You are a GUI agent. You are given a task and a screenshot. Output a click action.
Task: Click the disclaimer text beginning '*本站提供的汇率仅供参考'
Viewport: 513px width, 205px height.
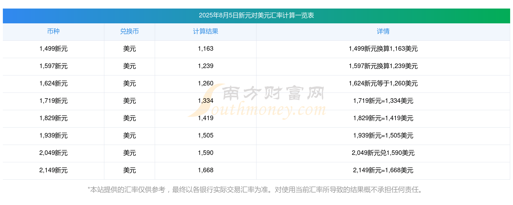256,190
